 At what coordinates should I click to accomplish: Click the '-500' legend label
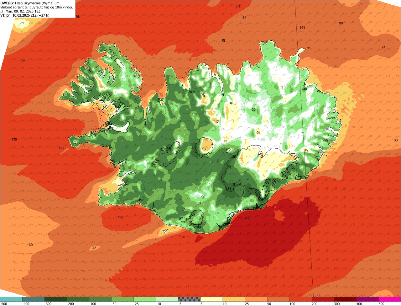point(4,304)
